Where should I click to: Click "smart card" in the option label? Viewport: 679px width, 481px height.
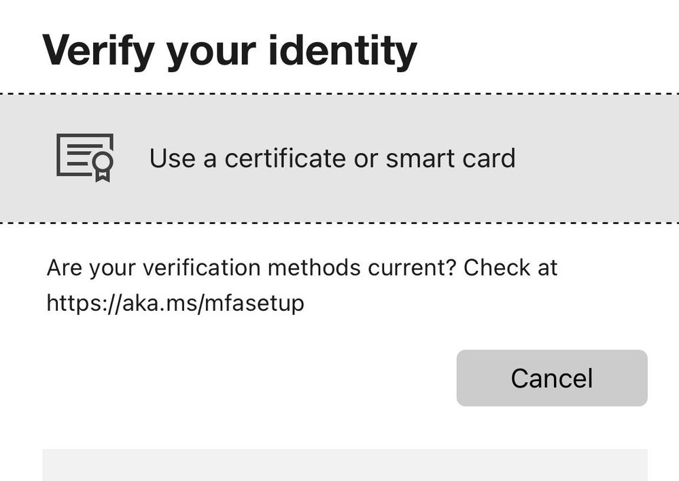pos(451,158)
